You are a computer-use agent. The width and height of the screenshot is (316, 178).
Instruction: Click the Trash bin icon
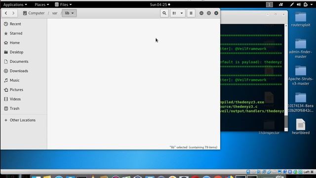click(6, 108)
